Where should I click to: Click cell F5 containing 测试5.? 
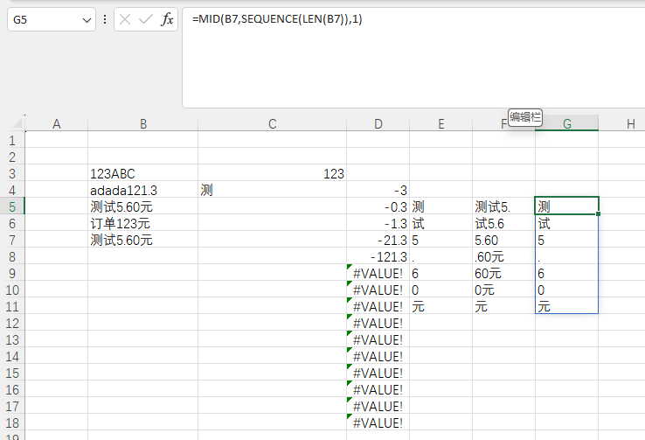tap(504, 206)
